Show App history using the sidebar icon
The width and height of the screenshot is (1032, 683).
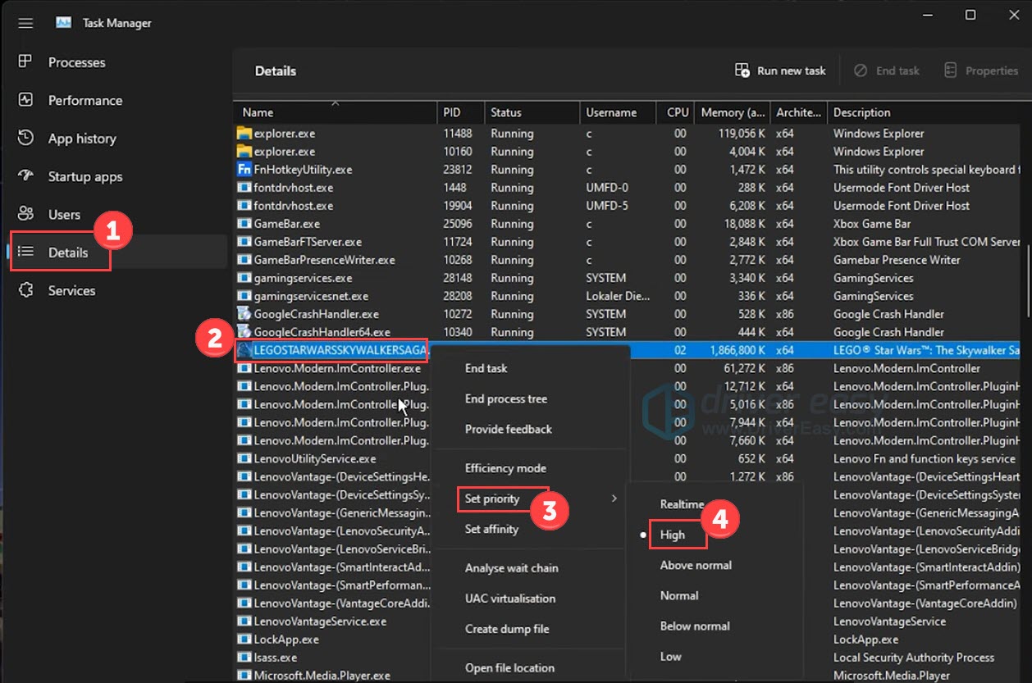pos(25,138)
